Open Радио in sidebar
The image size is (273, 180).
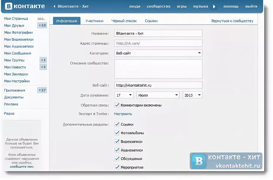(x=9, y=113)
